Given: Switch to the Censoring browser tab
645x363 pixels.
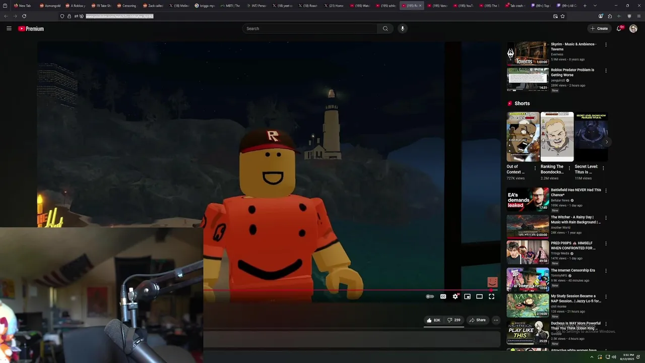Looking at the screenshot, I should [x=127, y=6].
